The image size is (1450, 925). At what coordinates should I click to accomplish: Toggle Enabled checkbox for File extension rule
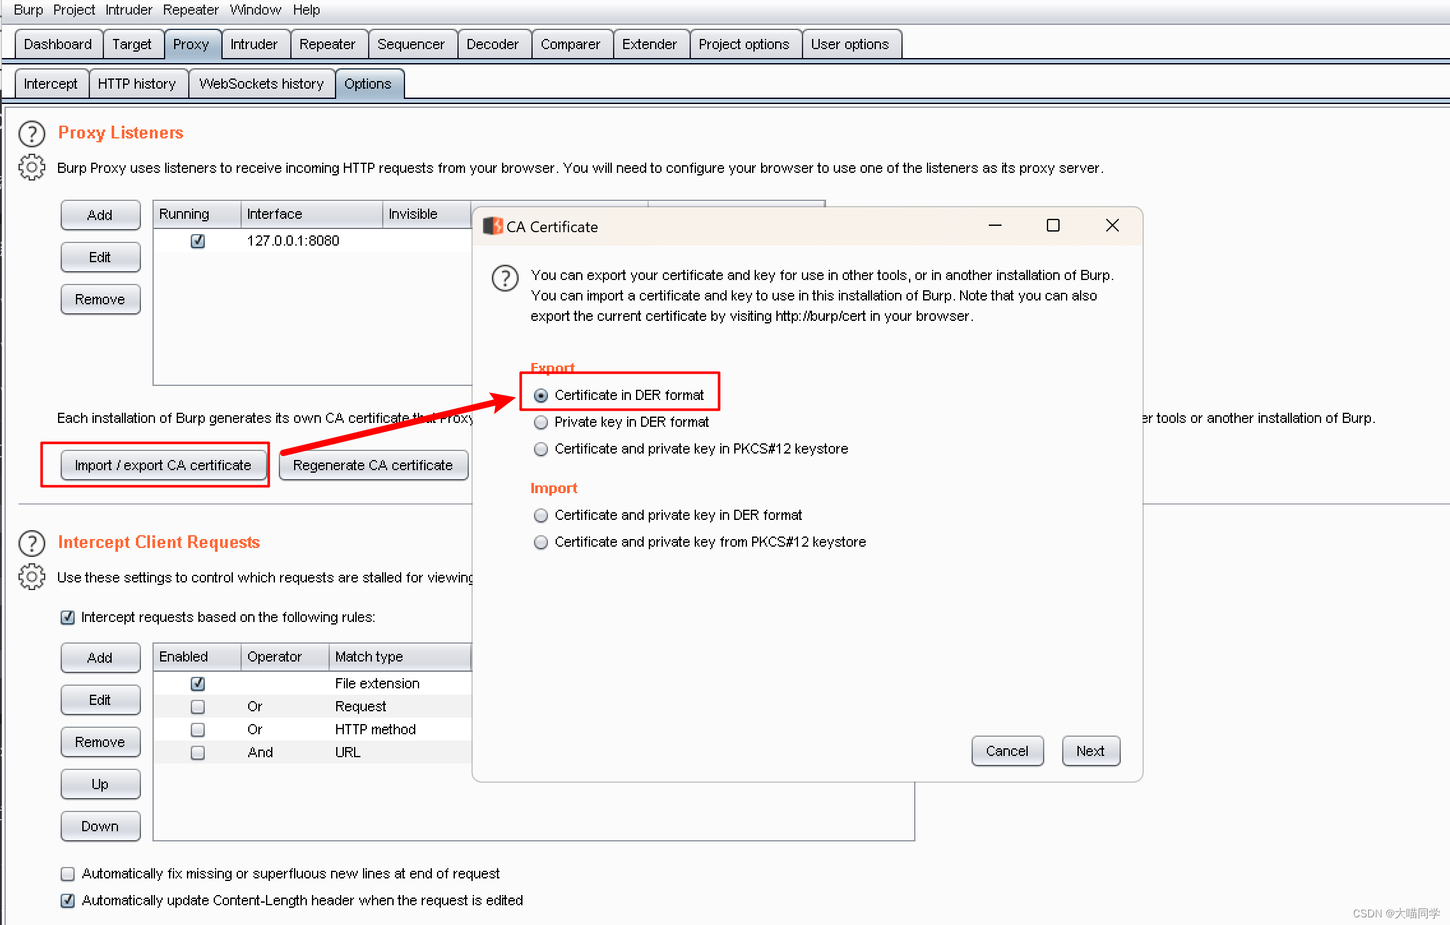[x=198, y=684]
